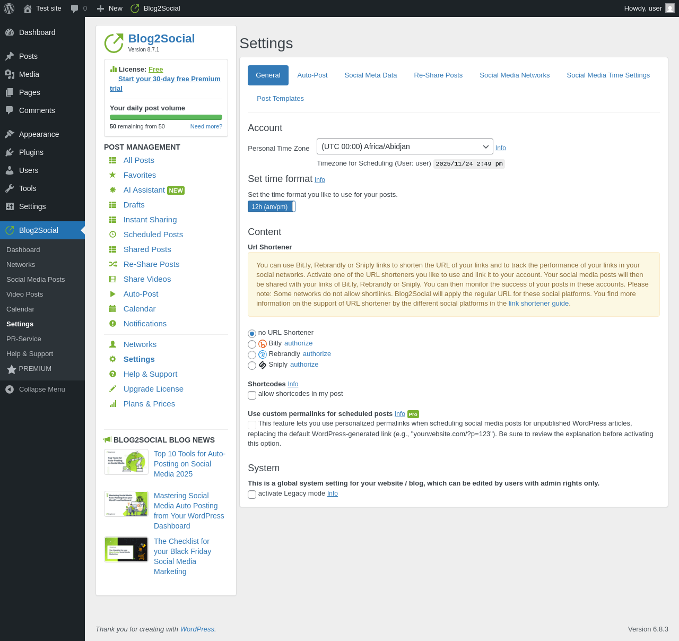This screenshot has height=641, width=679.
Task: Click the Auto-Post play icon
Action: coord(112,294)
